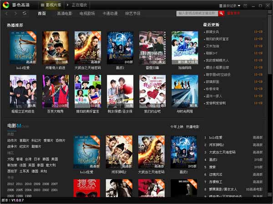
Task: Filter movies by region 大陆
Action: (10, 159)
